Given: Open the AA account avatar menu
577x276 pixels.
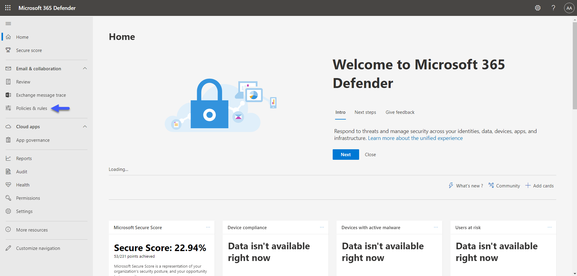Looking at the screenshot, I should pos(569,8).
